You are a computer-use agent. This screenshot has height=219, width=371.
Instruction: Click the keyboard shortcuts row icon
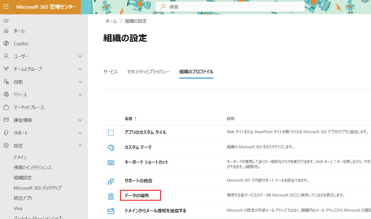tap(111, 163)
